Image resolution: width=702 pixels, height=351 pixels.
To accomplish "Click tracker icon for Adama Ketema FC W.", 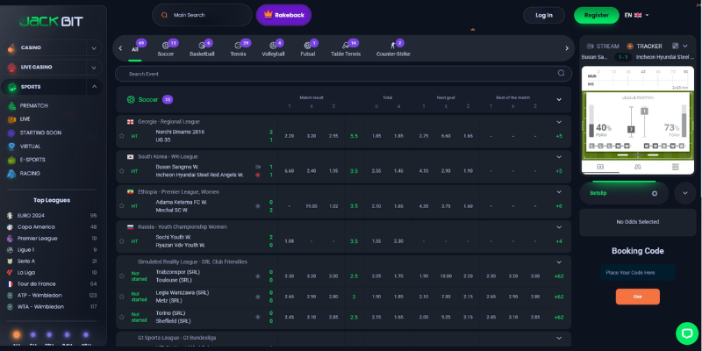I will pyautogui.click(x=257, y=206).
